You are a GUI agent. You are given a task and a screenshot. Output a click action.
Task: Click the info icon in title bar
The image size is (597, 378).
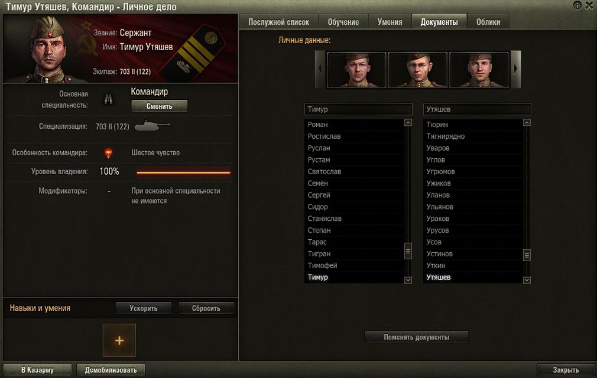577,5
